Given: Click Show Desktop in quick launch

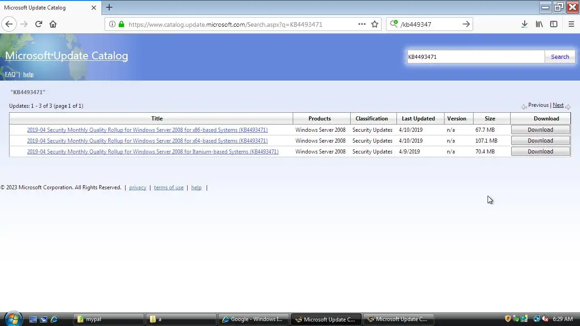Looking at the screenshot, I should (33, 319).
